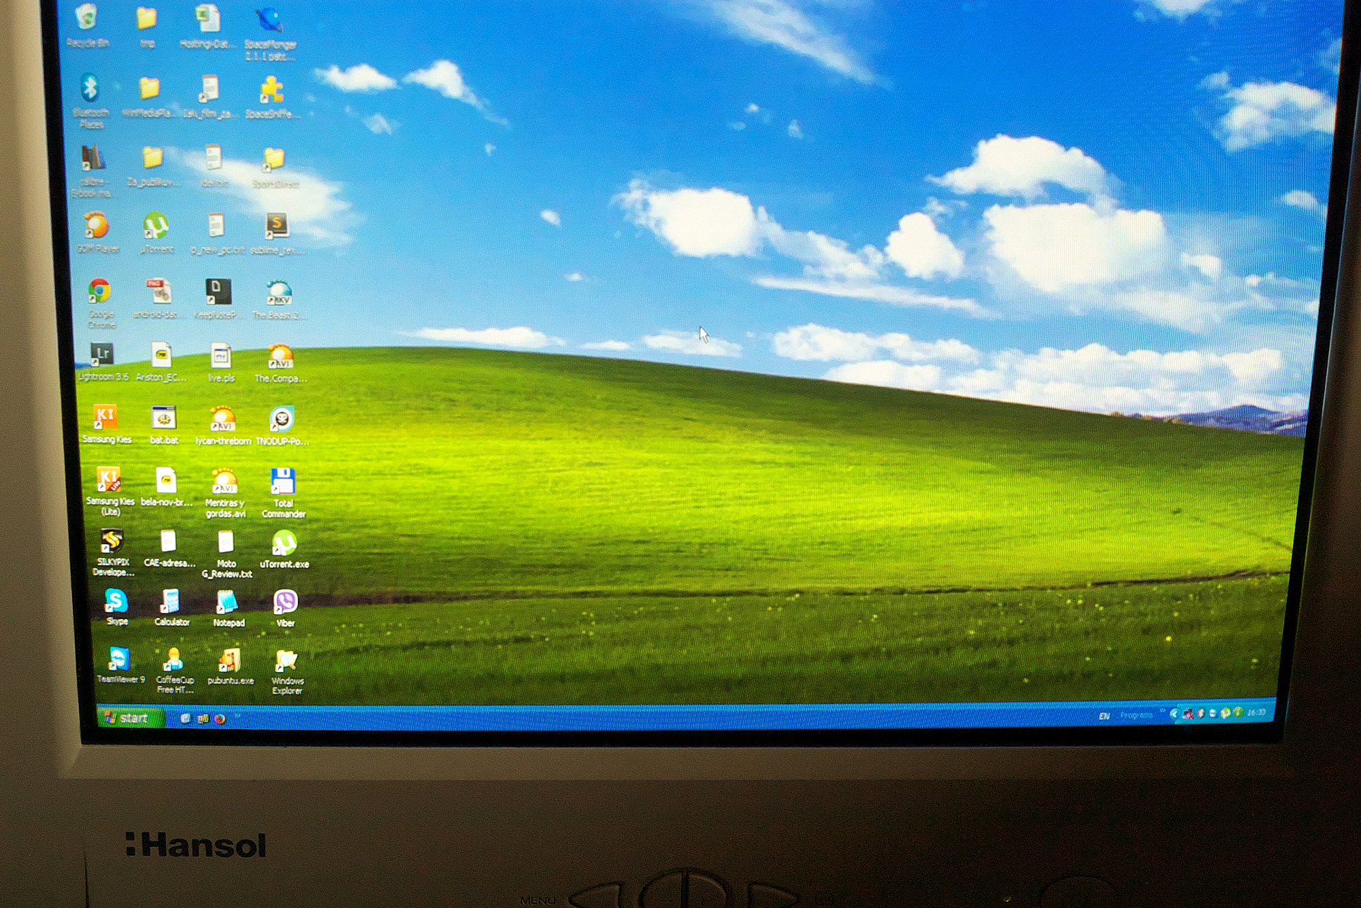Expand hidden system tray icons arrow
The image size is (1361, 908).
point(1174,713)
